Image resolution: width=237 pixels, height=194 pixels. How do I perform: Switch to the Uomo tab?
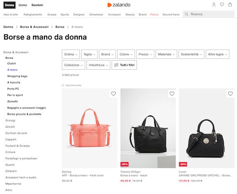pyautogui.click(x=23, y=5)
